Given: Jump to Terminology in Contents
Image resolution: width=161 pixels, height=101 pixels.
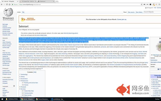Looking at the screenshot, I should tap(24, 74).
